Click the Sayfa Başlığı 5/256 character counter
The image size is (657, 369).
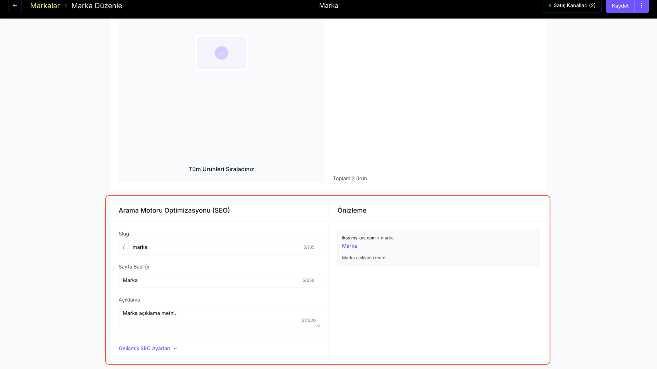pos(308,281)
